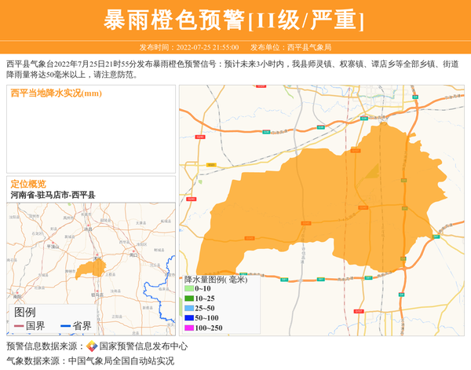Click the 图例 heading on overview map

click(24, 312)
